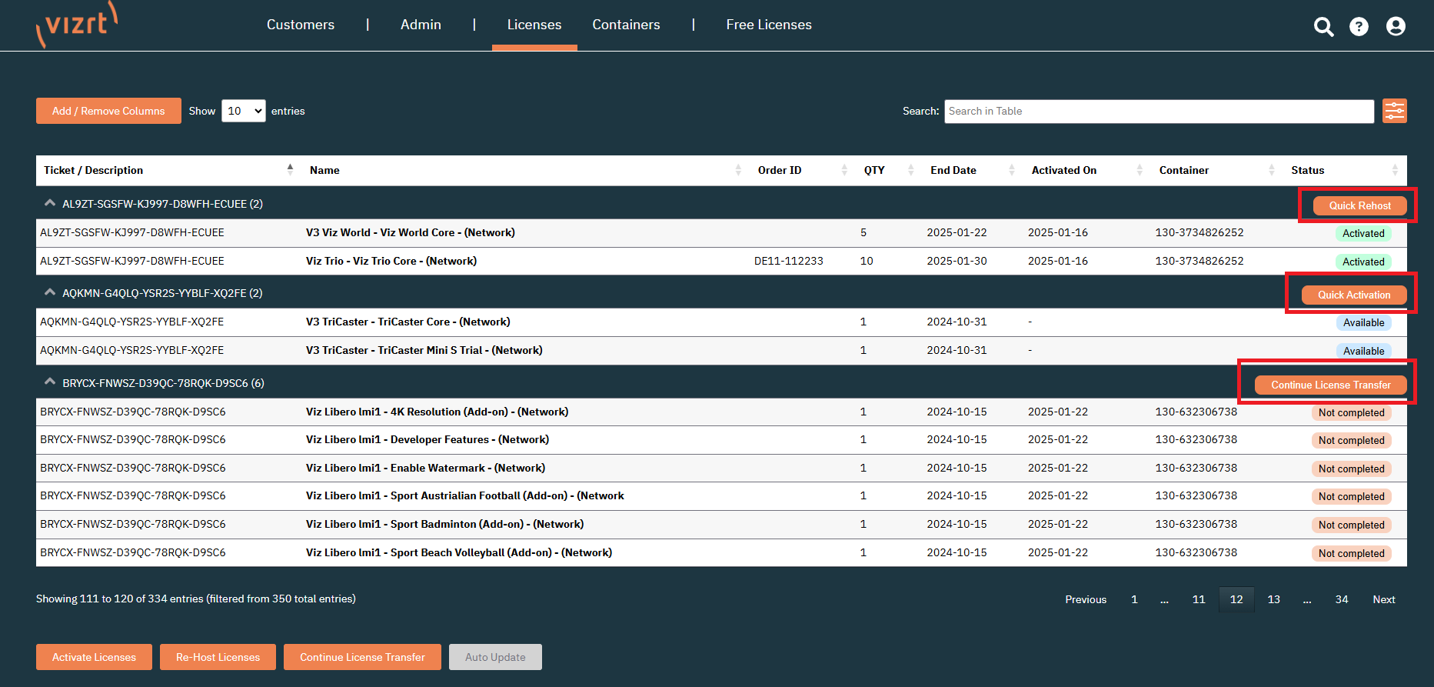Screen dimensions: 1434x687
Task: Go to Previous page
Action: click(x=1086, y=599)
